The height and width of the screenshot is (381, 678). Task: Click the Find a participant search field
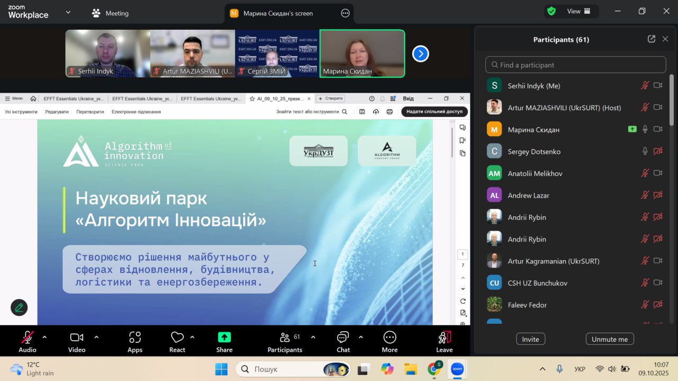575,65
